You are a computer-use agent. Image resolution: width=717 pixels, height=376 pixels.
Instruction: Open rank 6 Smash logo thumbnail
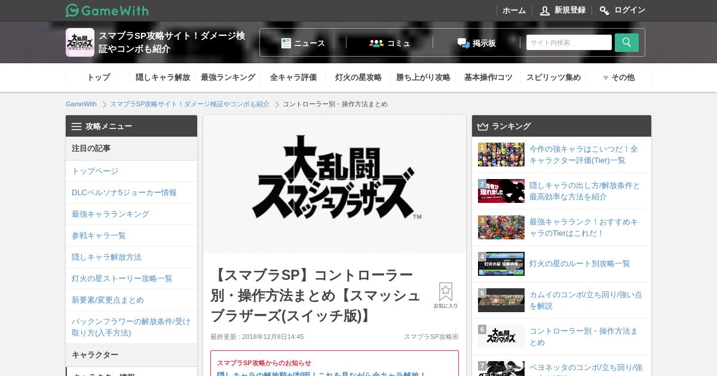click(x=501, y=337)
